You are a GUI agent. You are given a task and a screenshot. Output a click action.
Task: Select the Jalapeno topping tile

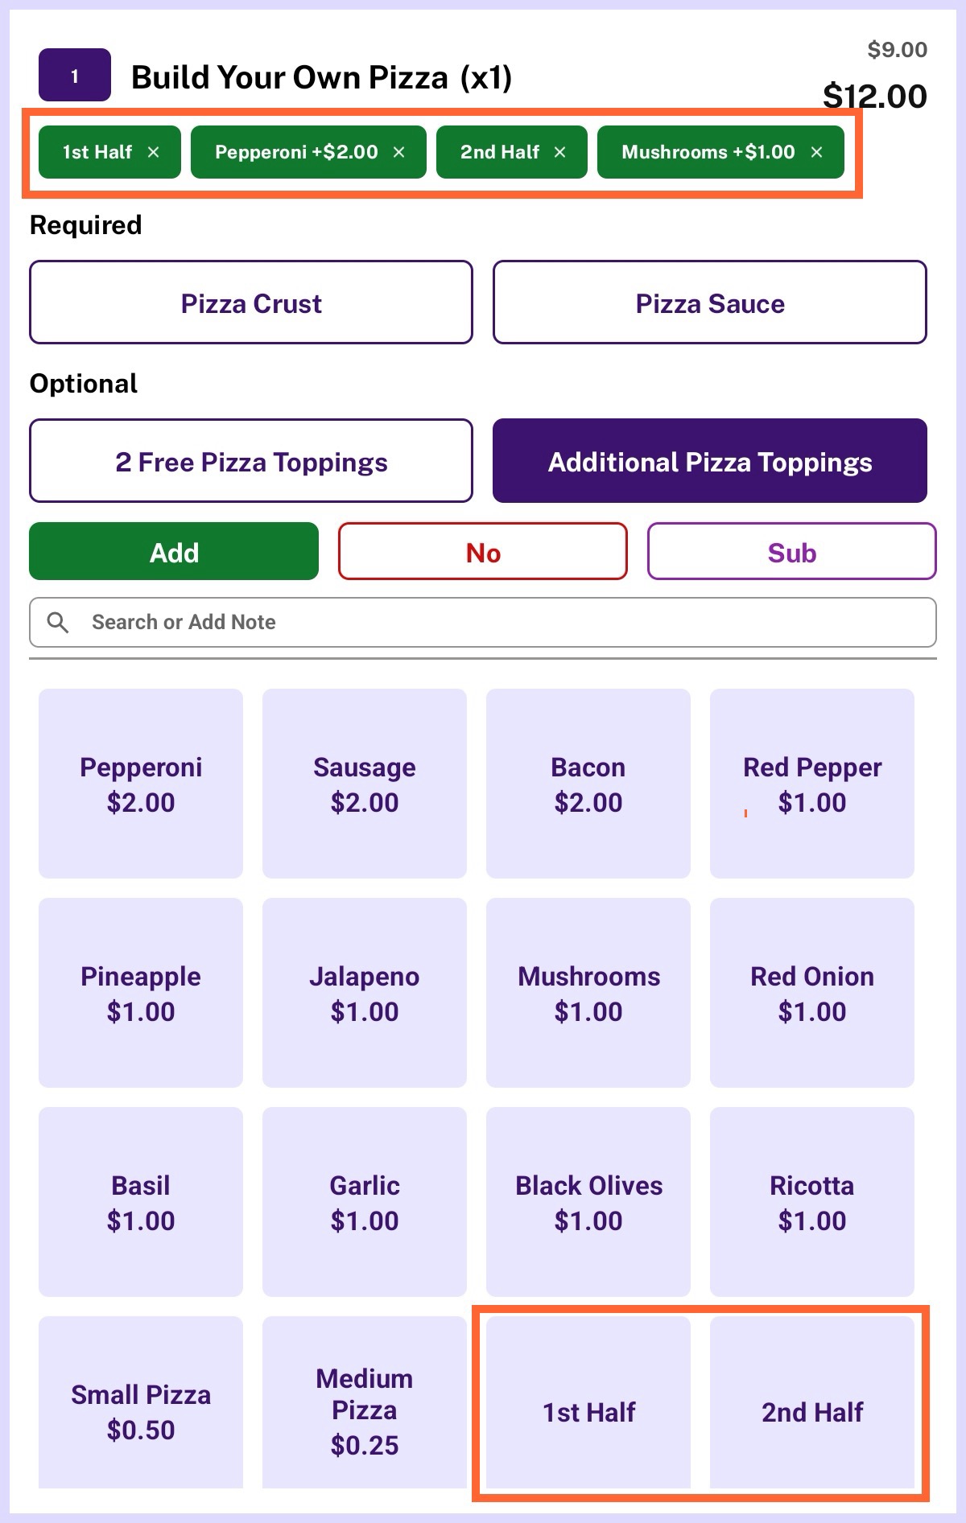[365, 993]
